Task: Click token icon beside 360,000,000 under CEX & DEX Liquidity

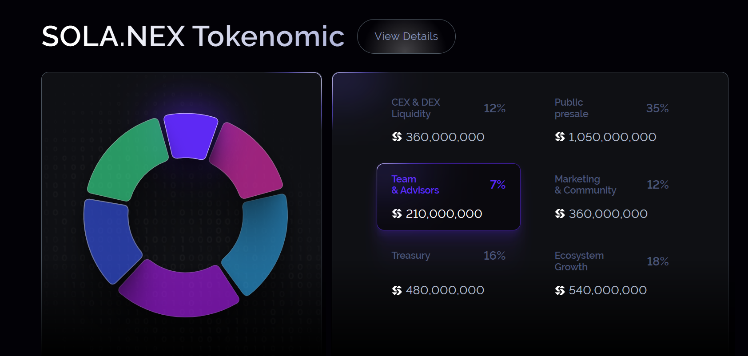Action: (397, 137)
